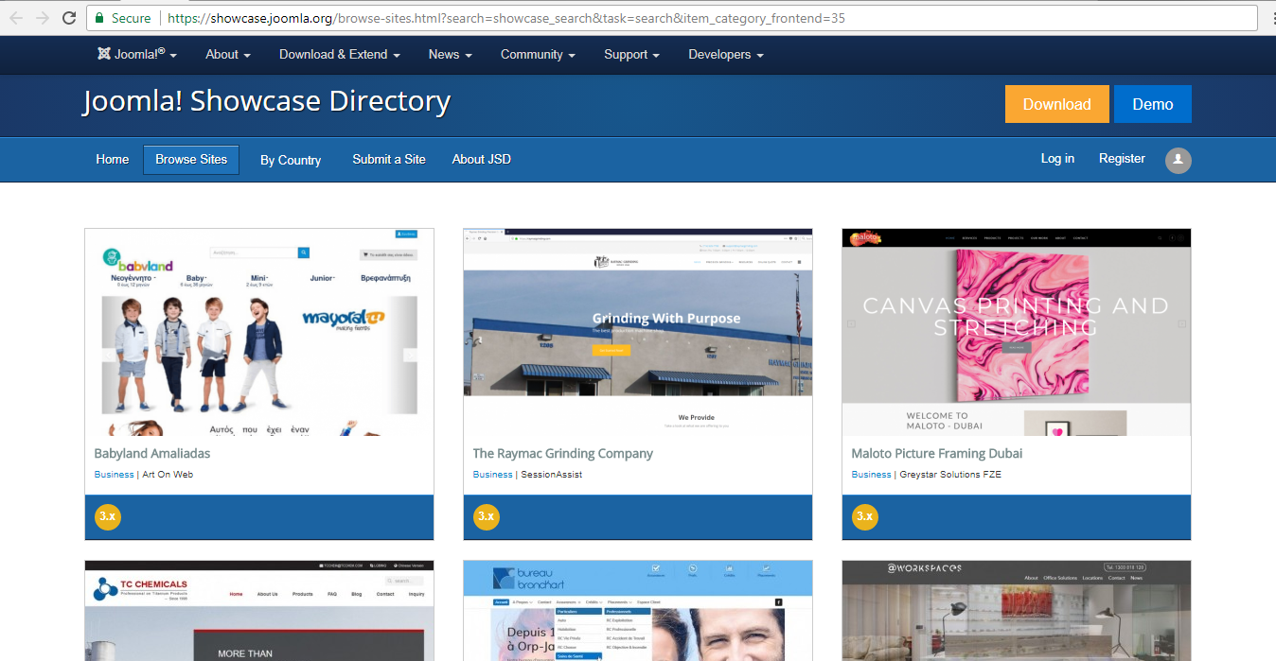Expand the News dropdown

pos(451,55)
